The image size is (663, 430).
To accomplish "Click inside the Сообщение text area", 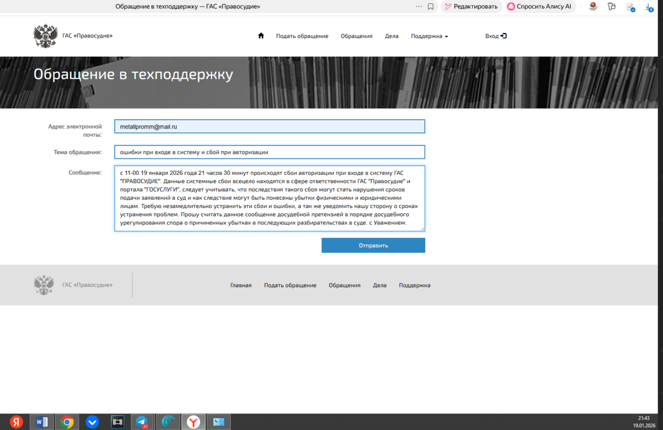I will (x=270, y=198).
